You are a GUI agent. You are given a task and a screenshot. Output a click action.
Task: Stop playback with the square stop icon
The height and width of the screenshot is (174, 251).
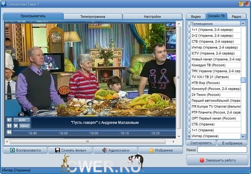[16, 126]
